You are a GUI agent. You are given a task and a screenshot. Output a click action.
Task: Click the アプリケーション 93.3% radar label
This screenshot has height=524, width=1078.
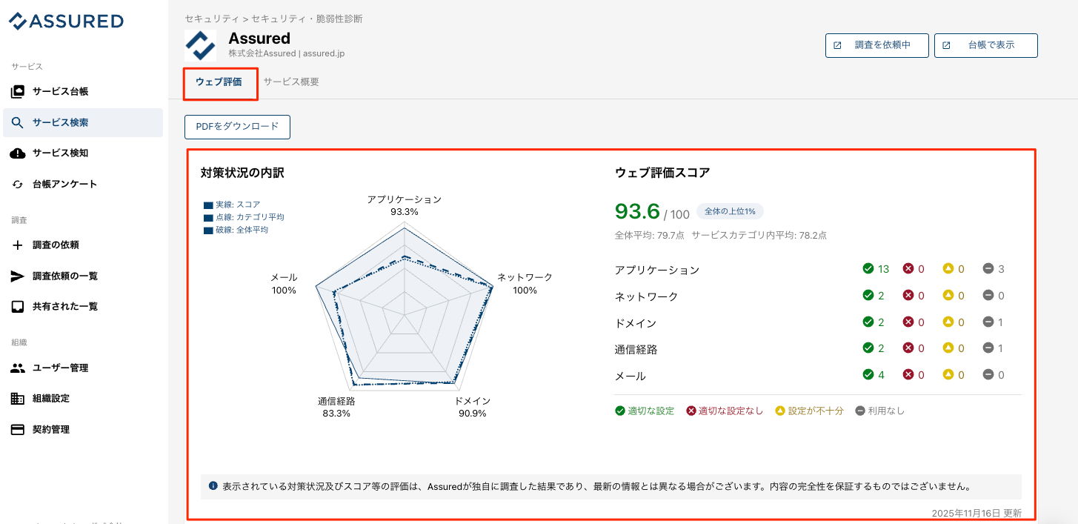[405, 205]
